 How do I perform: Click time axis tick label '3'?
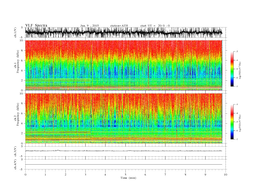click(85, 175)
